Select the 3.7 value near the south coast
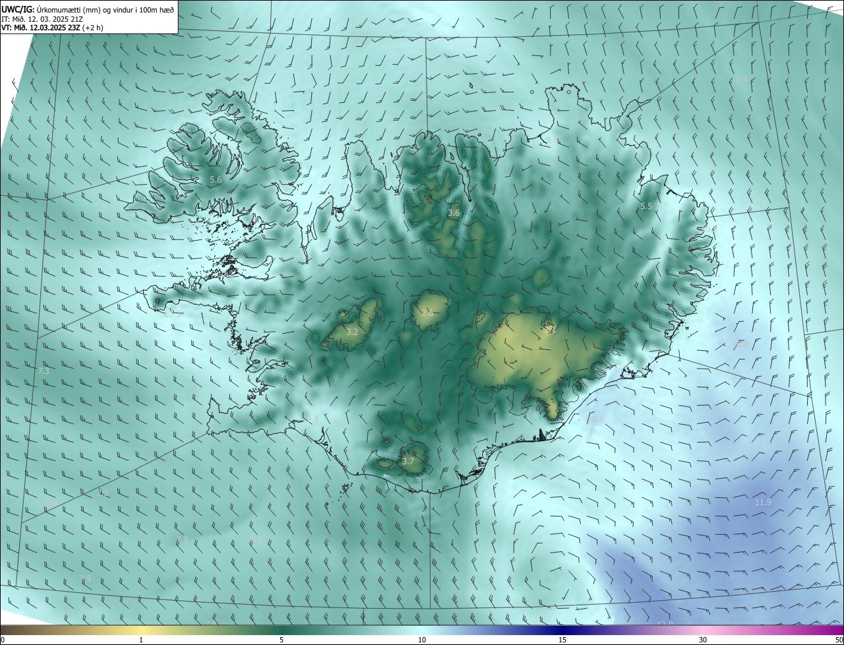The height and width of the screenshot is (645, 844). click(408, 461)
